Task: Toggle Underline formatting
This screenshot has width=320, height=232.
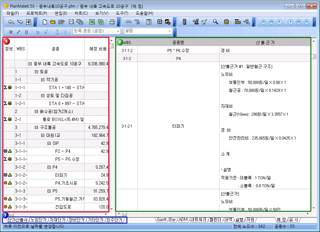Action: pos(26,32)
